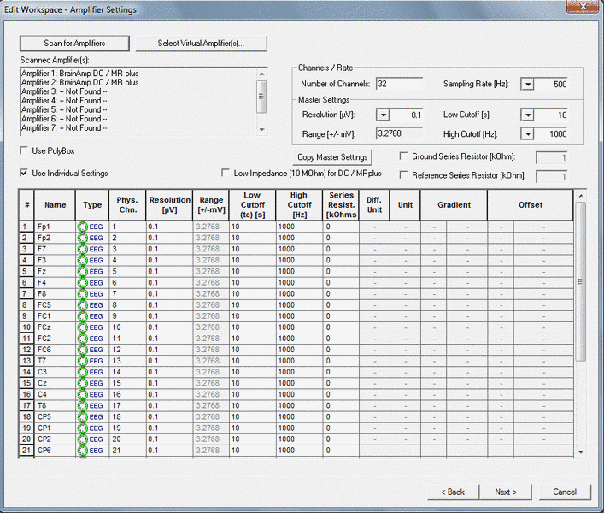This screenshot has height=513, width=604.
Task: Enable the Use PolyBox checkbox
Action: 24,151
